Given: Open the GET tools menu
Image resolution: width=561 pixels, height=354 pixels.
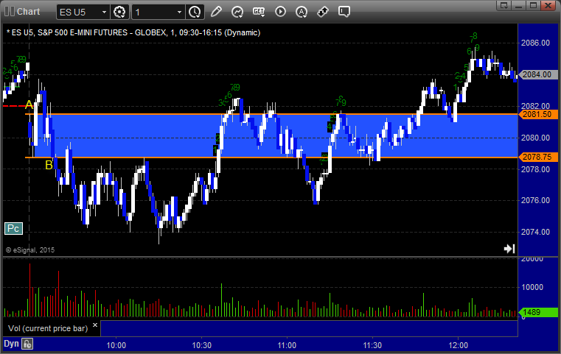Looking at the screenshot, I should [x=259, y=12].
